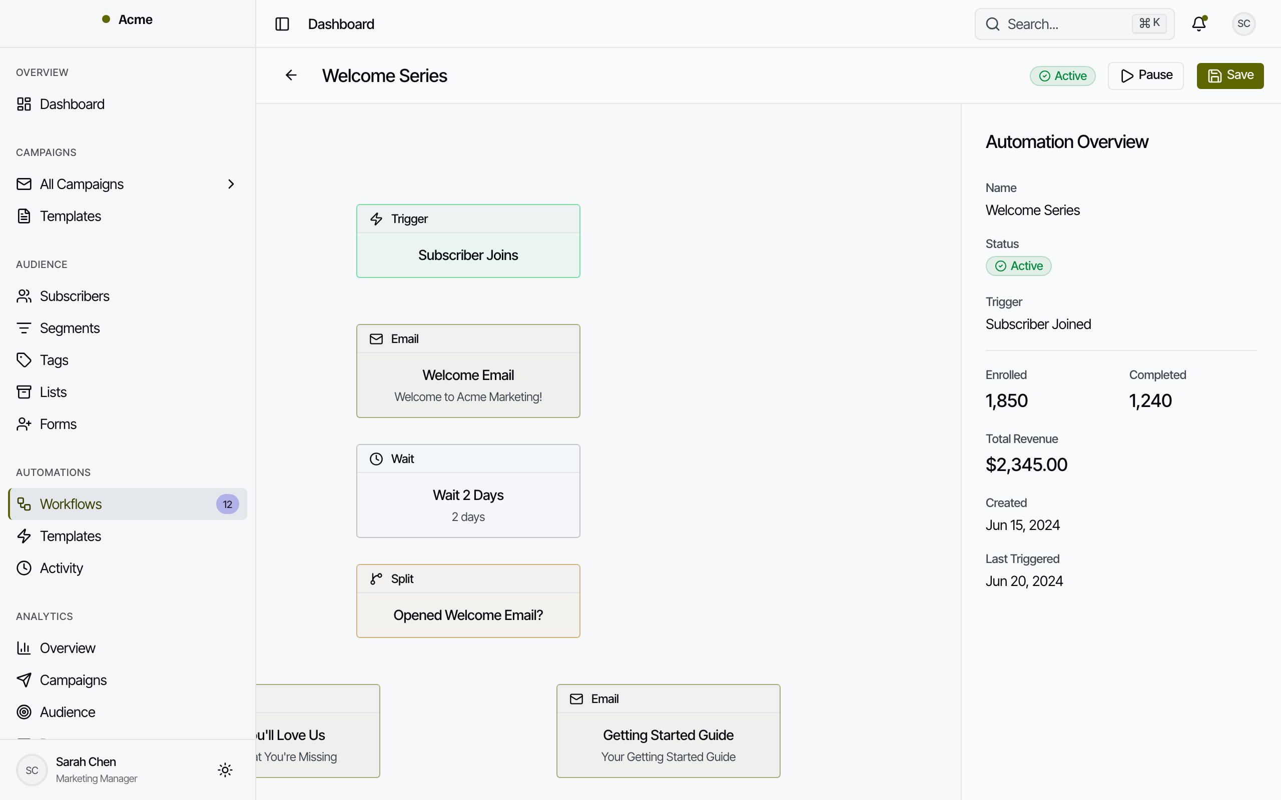Select the Welcome Email node body
The width and height of the screenshot is (1281, 800).
(x=468, y=384)
